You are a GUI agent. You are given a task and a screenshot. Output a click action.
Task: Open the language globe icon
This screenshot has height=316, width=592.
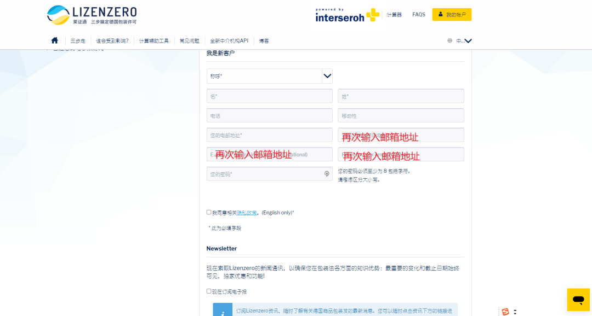(x=449, y=40)
